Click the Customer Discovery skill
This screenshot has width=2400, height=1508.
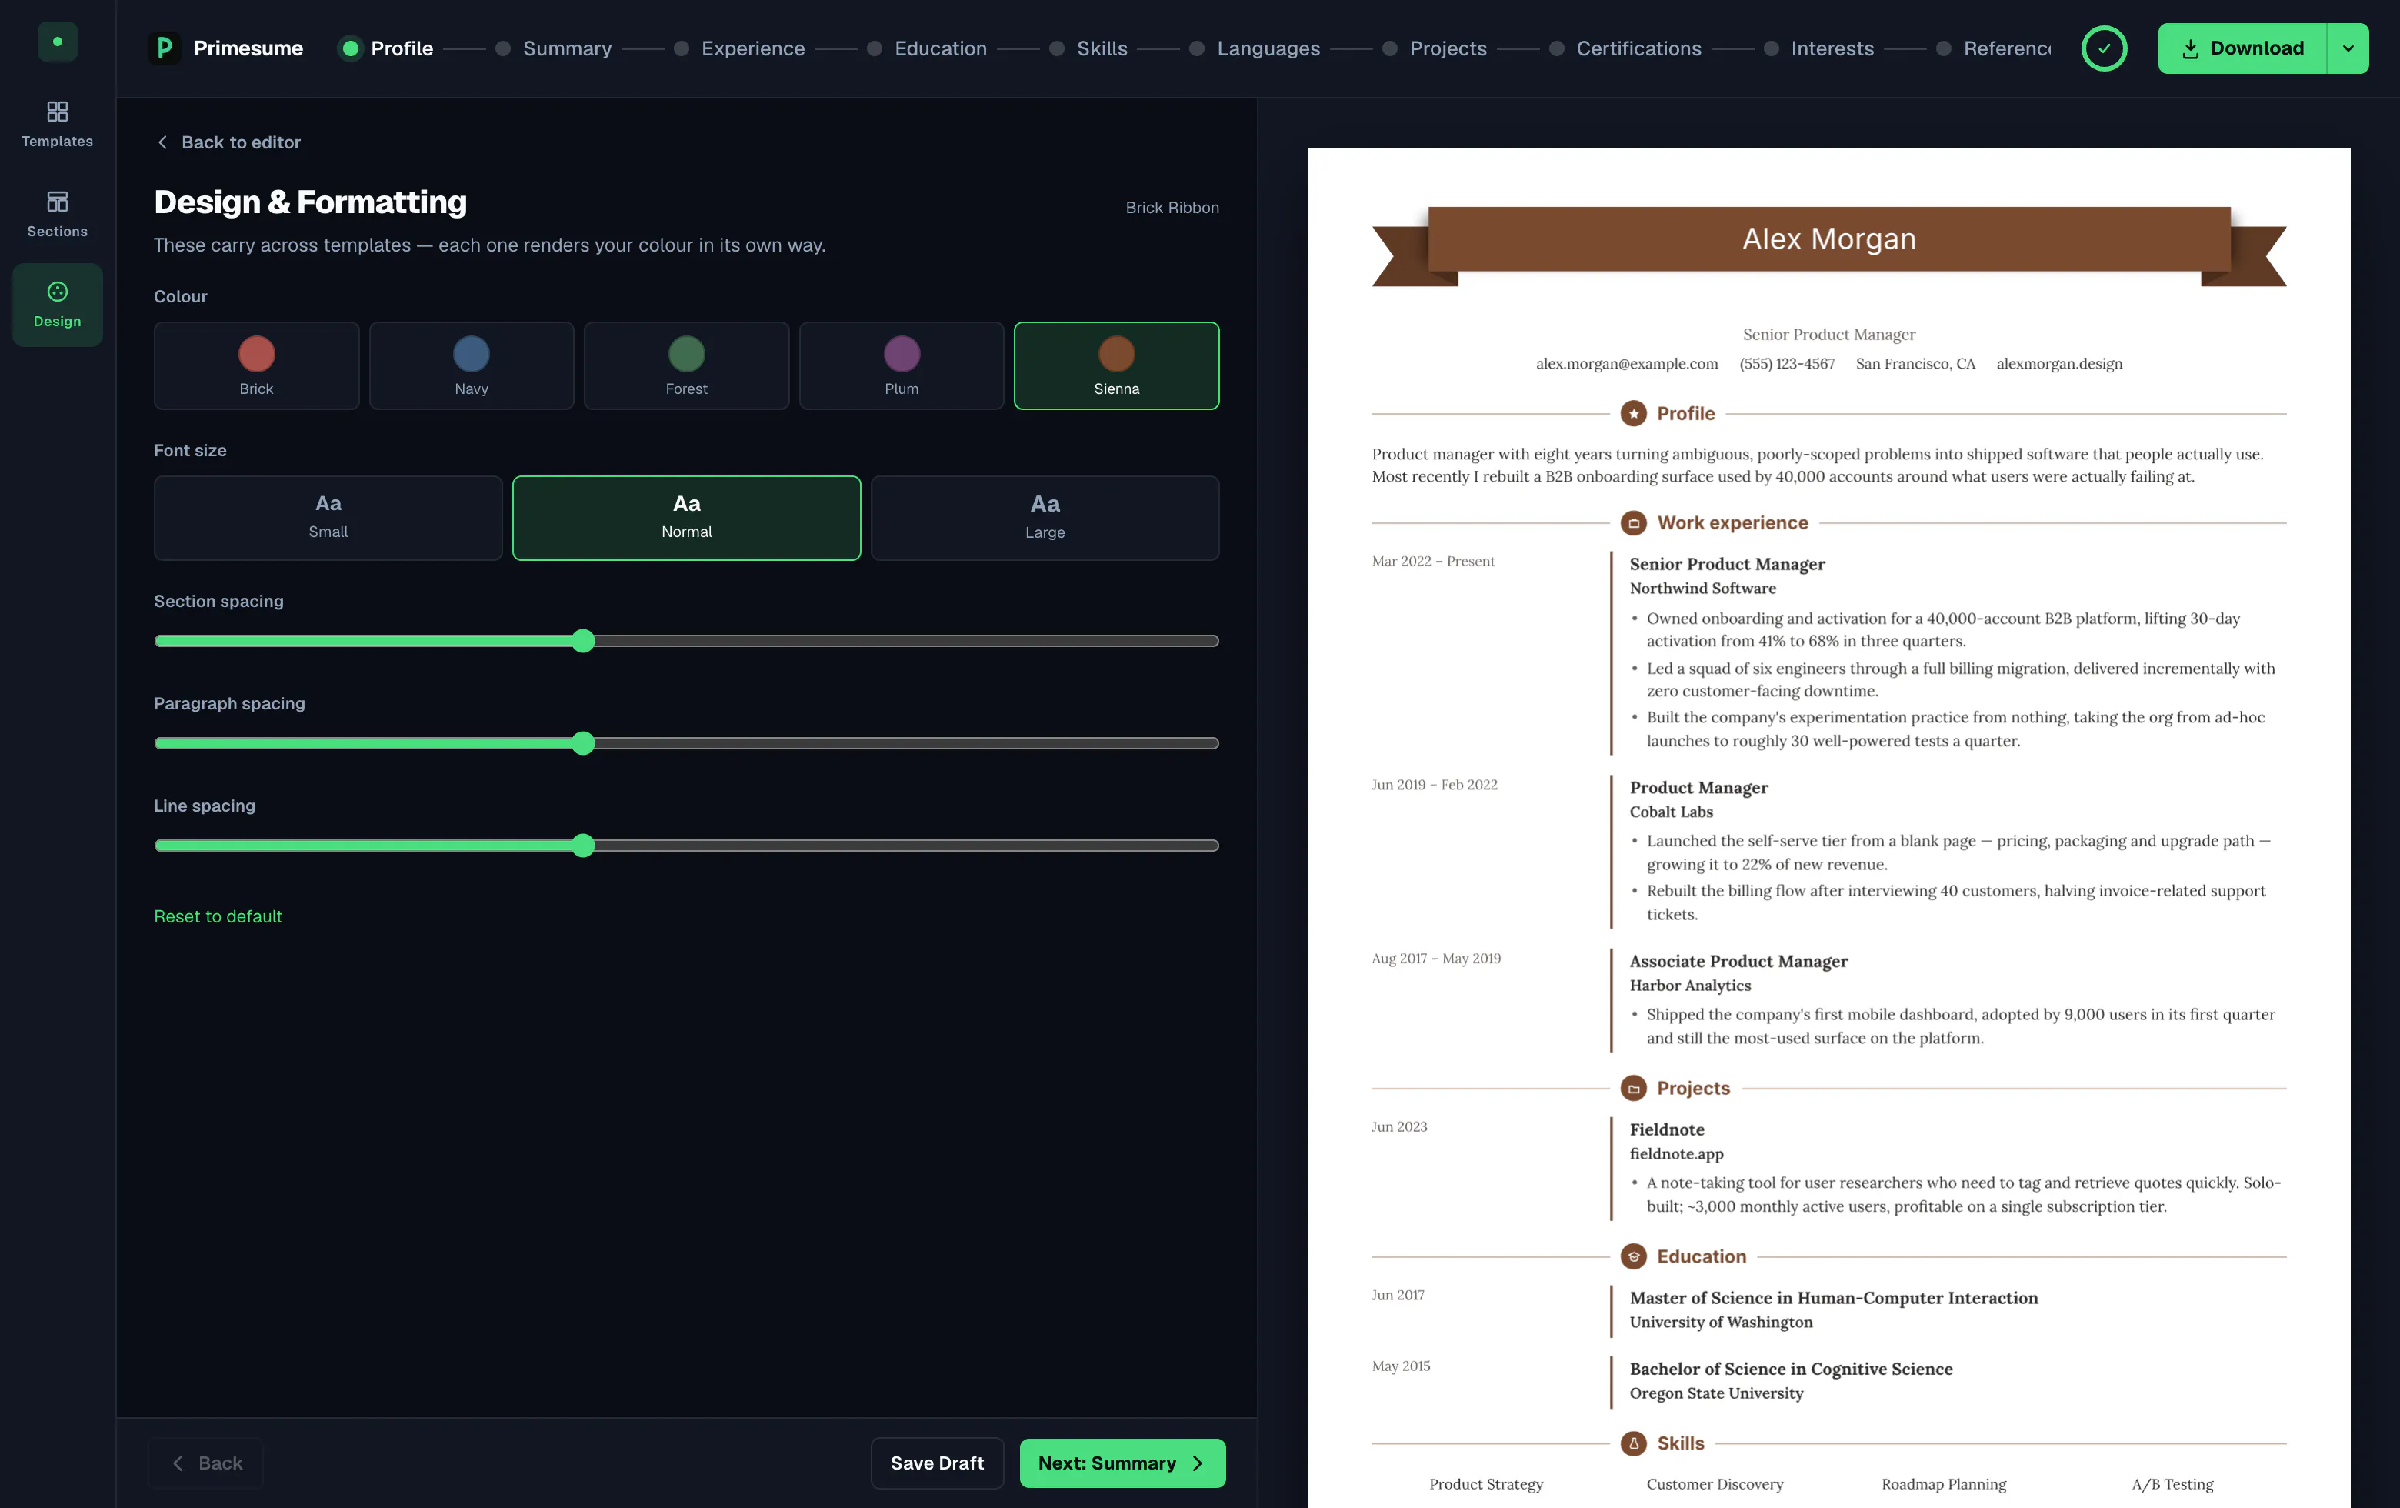coord(1715,1484)
